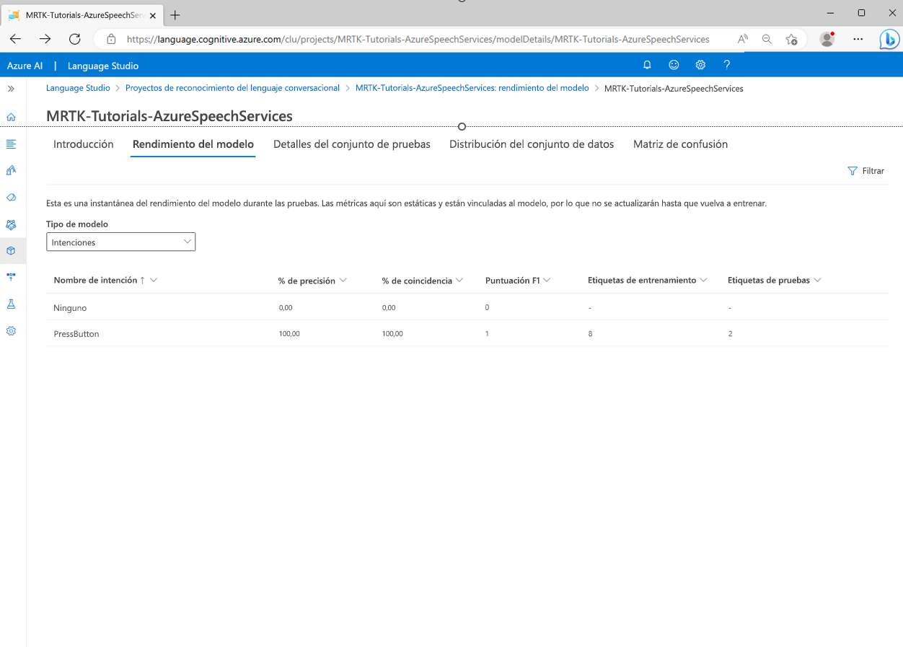Select the PressButton intent row name
This screenshot has height=647, width=903.
tap(76, 334)
